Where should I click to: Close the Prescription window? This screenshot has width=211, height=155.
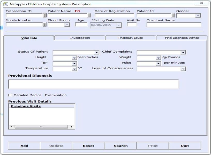201,3
